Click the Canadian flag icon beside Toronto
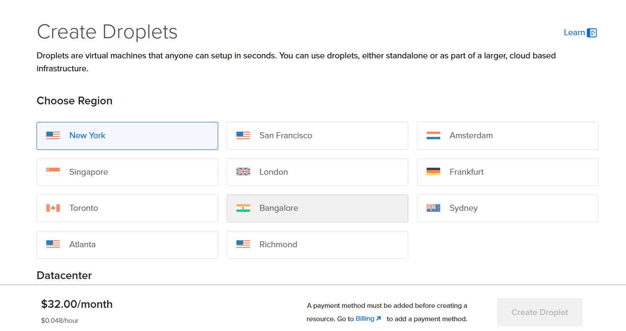The height and width of the screenshot is (331, 626). [53, 208]
